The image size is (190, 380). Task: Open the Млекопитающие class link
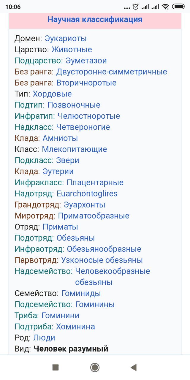[x=74, y=149]
